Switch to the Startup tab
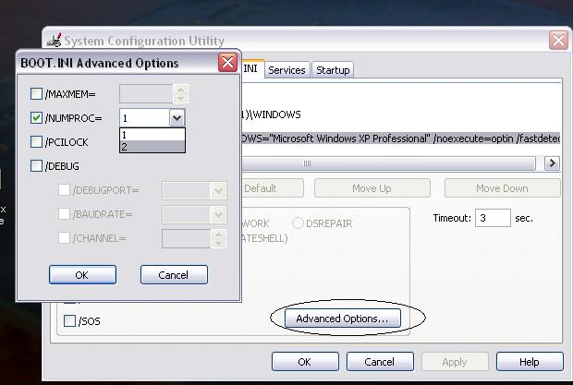 pos(333,70)
